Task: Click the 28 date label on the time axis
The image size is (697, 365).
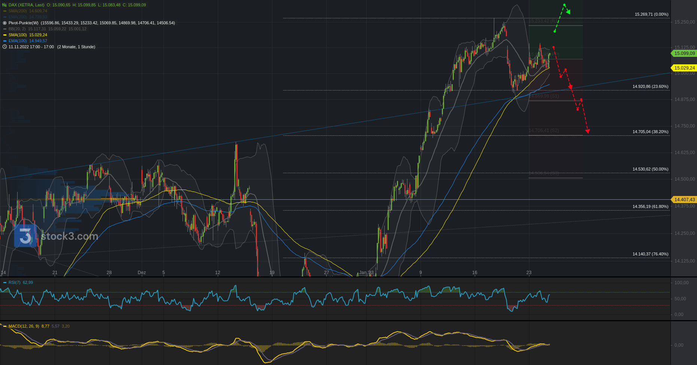Action: pyautogui.click(x=109, y=273)
